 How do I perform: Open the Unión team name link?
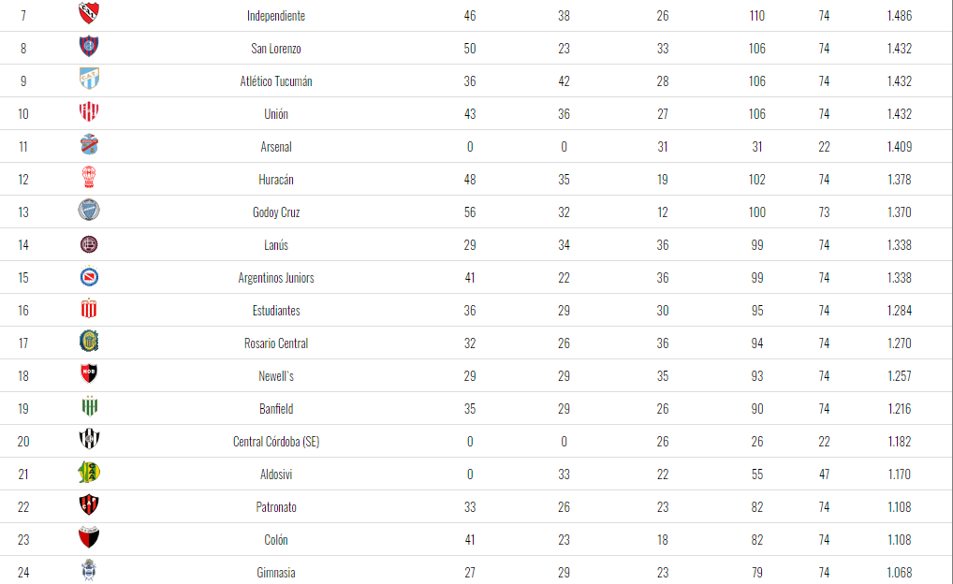pyautogui.click(x=276, y=114)
